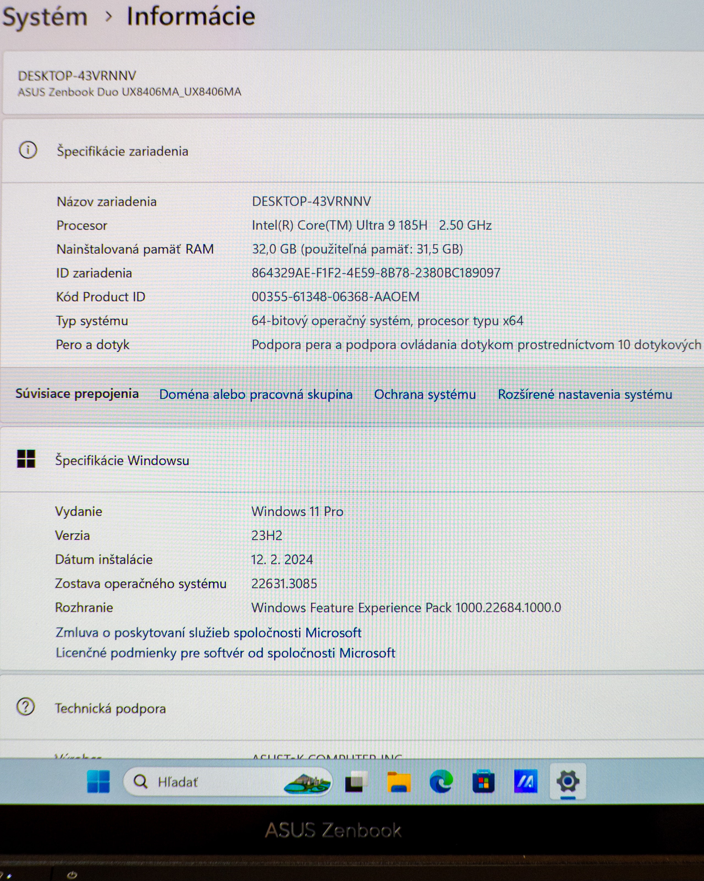
Task: Select the edition value Windows 11 Pro
Action: 297,511
